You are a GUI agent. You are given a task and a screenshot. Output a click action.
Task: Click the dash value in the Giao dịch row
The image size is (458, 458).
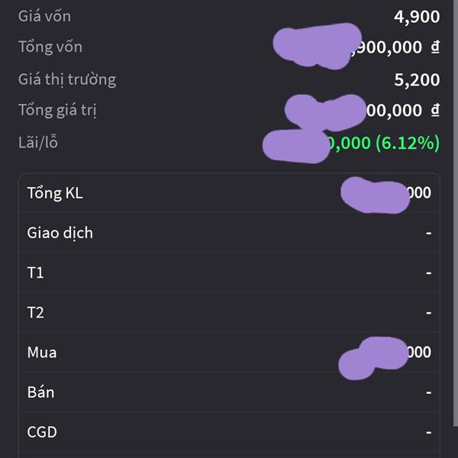tap(428, 233)
